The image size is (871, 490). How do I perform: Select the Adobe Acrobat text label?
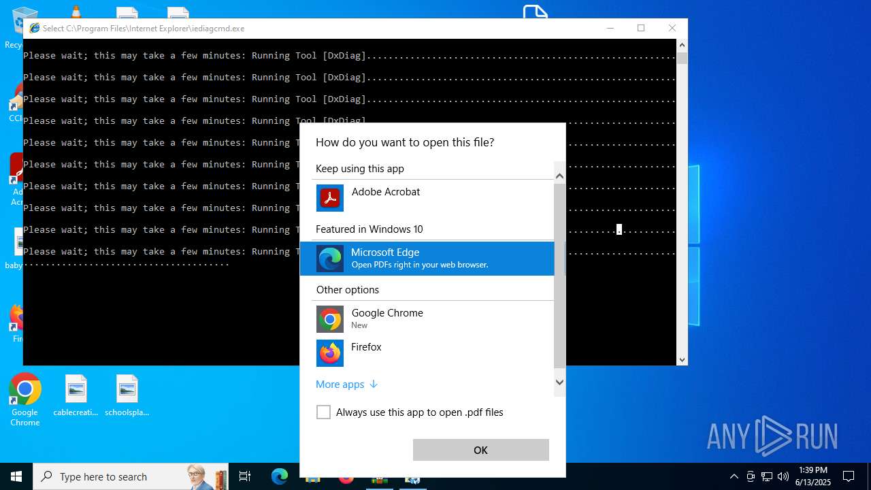(x=386, y=192)
